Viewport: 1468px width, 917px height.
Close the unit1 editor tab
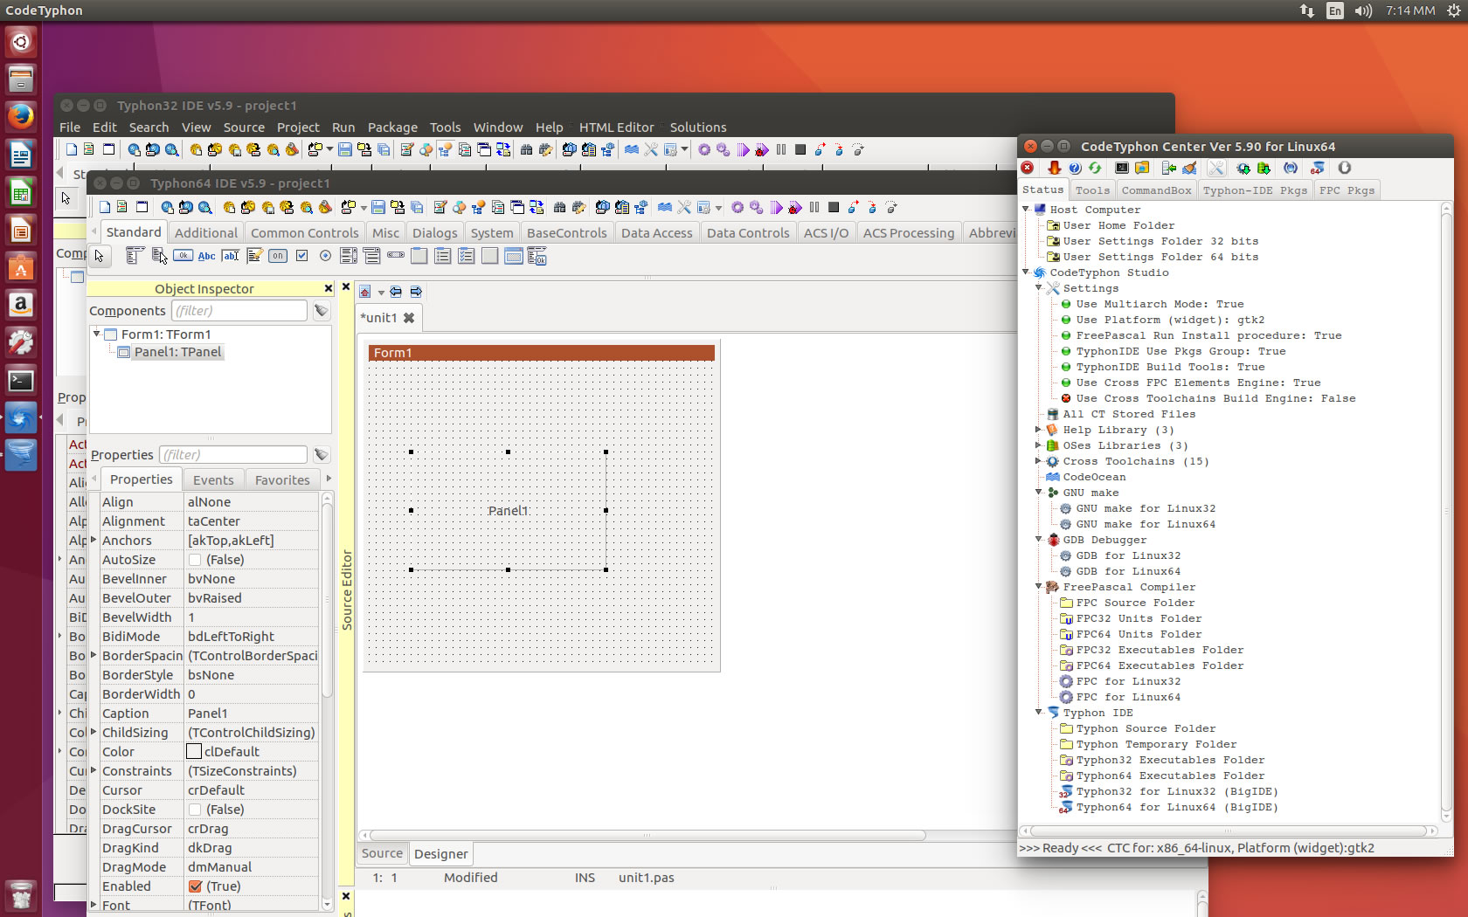(x=409, y=318)
